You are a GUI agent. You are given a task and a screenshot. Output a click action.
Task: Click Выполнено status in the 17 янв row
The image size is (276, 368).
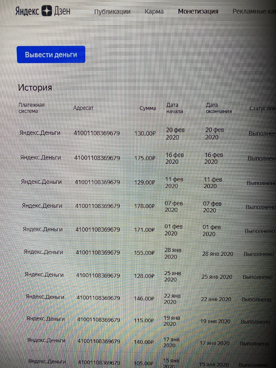[255, 344]
